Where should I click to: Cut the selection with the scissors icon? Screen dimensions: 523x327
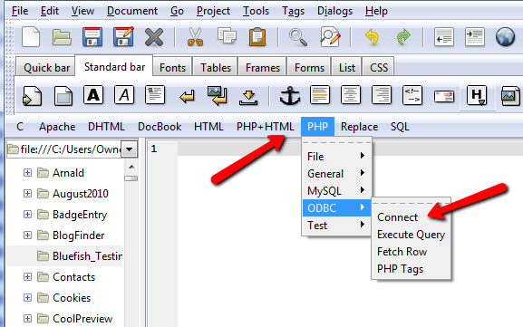(x=195, y=36)
